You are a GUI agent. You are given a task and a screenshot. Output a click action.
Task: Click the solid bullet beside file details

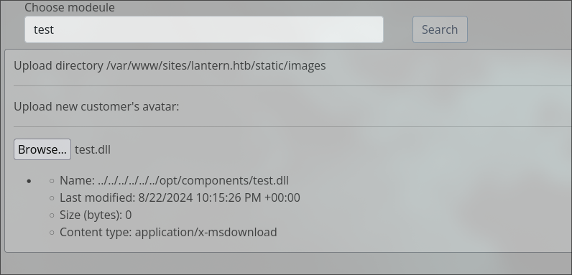pos(29,181)
